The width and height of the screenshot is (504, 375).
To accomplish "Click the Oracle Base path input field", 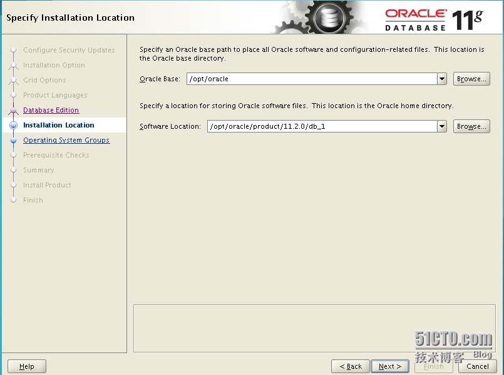I will (x=312, y=79).
